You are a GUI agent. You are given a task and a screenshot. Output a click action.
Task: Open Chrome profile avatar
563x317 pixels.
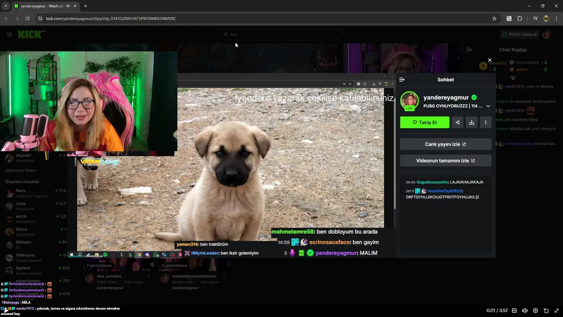pos(546,18)
